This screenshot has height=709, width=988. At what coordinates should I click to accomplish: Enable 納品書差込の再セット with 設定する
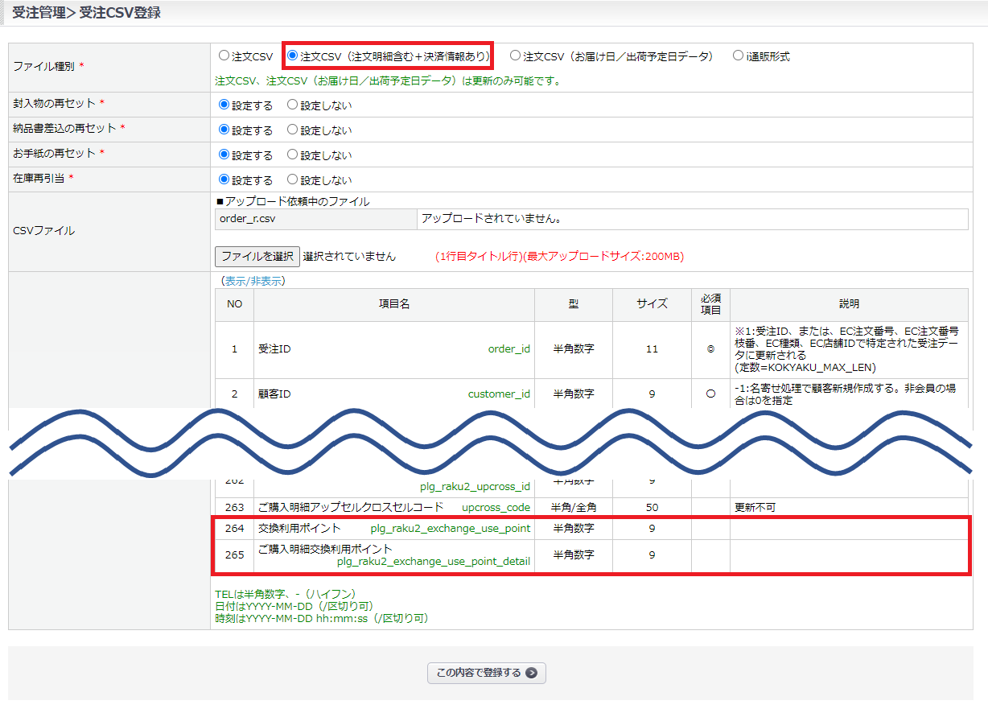[224, 130]
